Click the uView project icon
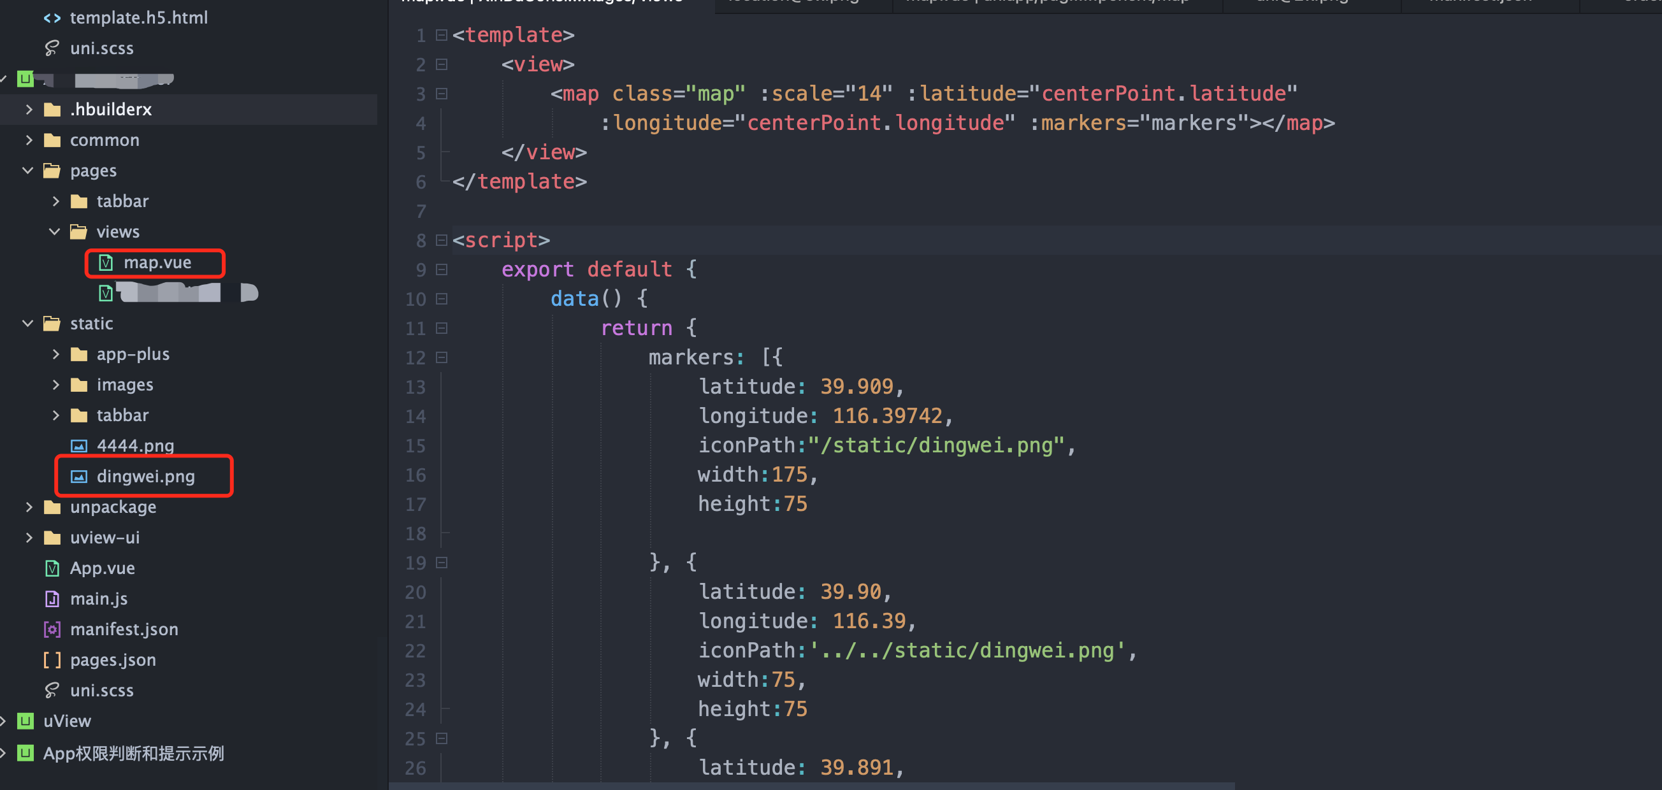 [x=25, y=721]
